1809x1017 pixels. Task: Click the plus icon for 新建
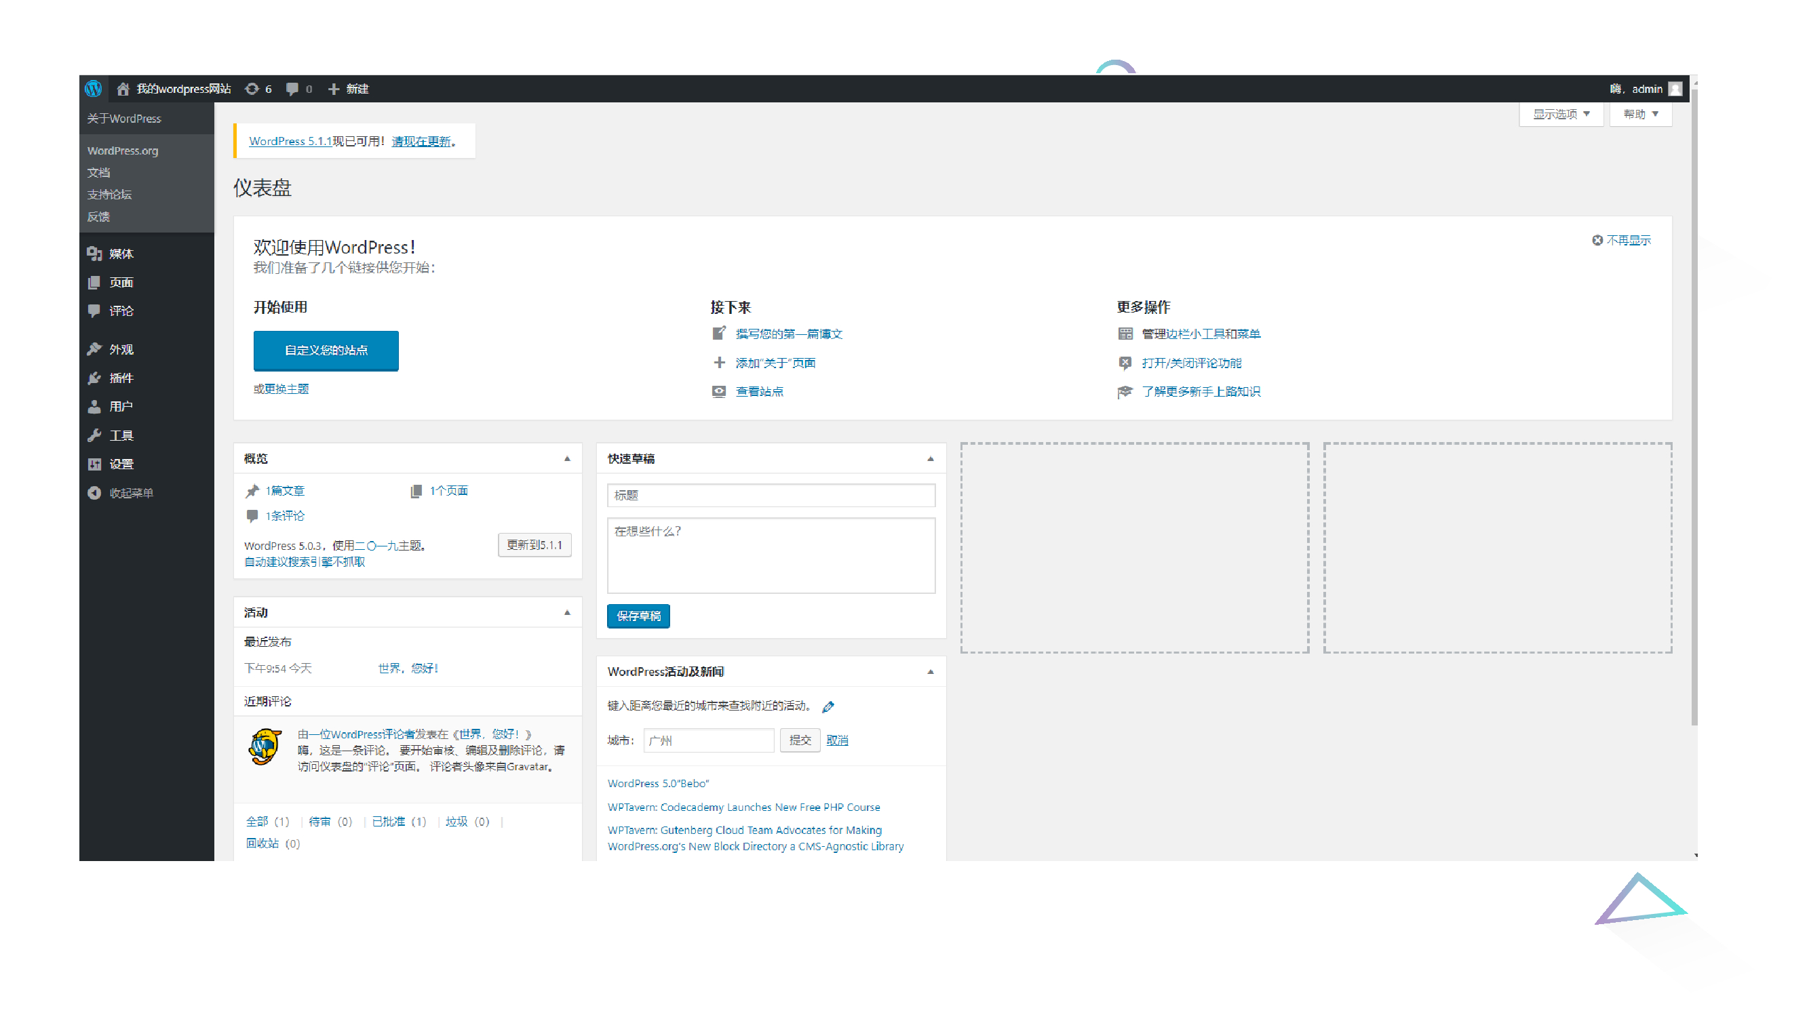pos(334,88)
